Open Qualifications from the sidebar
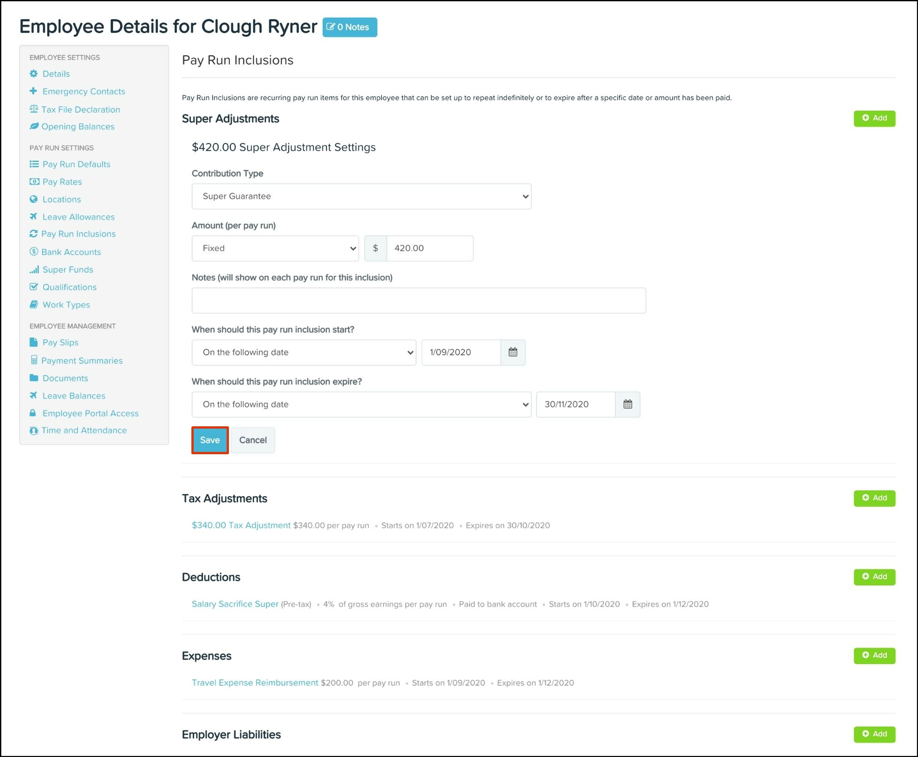 coord(69,287)
